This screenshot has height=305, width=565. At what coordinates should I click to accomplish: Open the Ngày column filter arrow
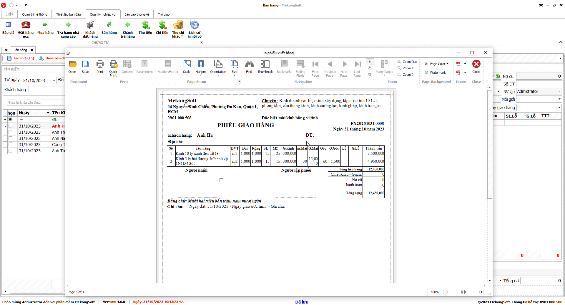48,113
